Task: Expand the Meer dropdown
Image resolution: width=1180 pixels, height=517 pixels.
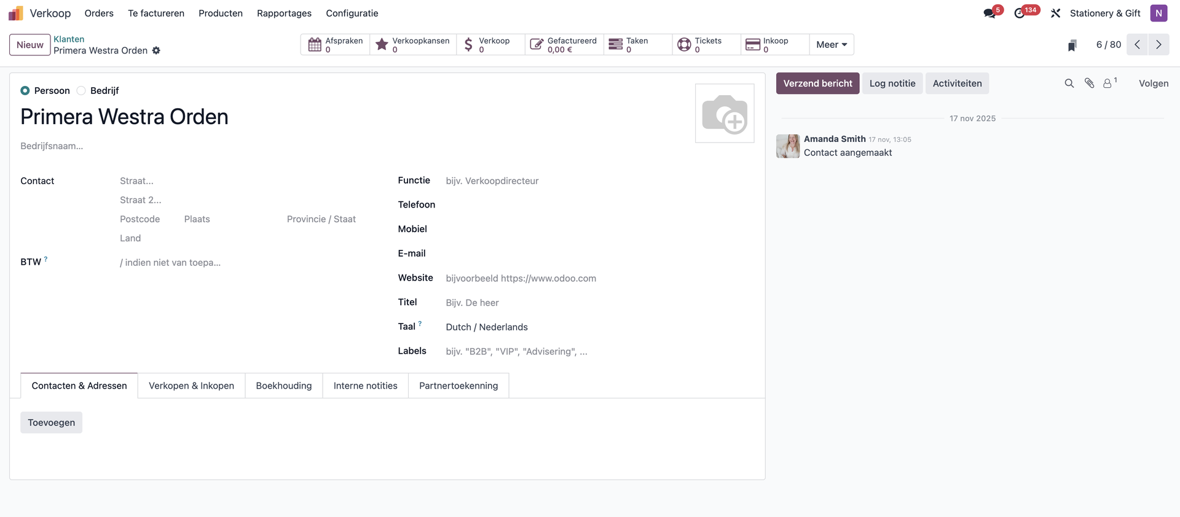Action: [831, 45]
